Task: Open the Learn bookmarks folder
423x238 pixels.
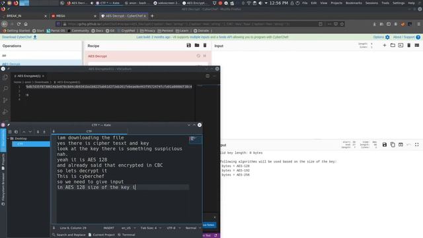Action: click(x=182, y=31)
